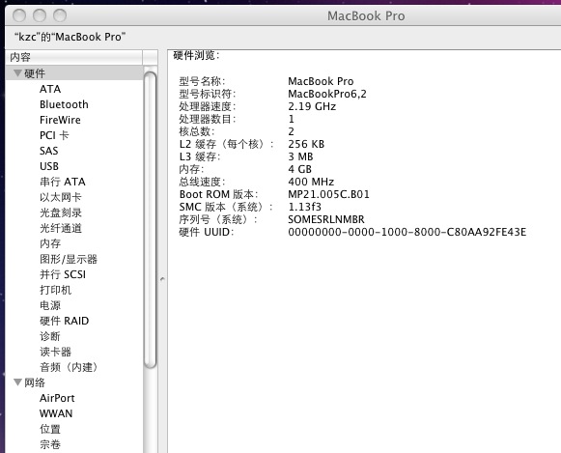
Task: Select PCI 卡 in the sidebar
Action: coord(54,135)
